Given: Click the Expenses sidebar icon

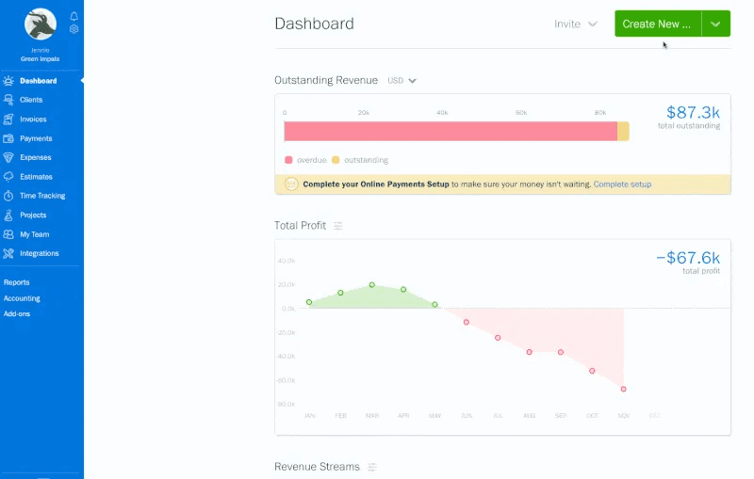Looking at the screenshot, I should click(8, 157).
